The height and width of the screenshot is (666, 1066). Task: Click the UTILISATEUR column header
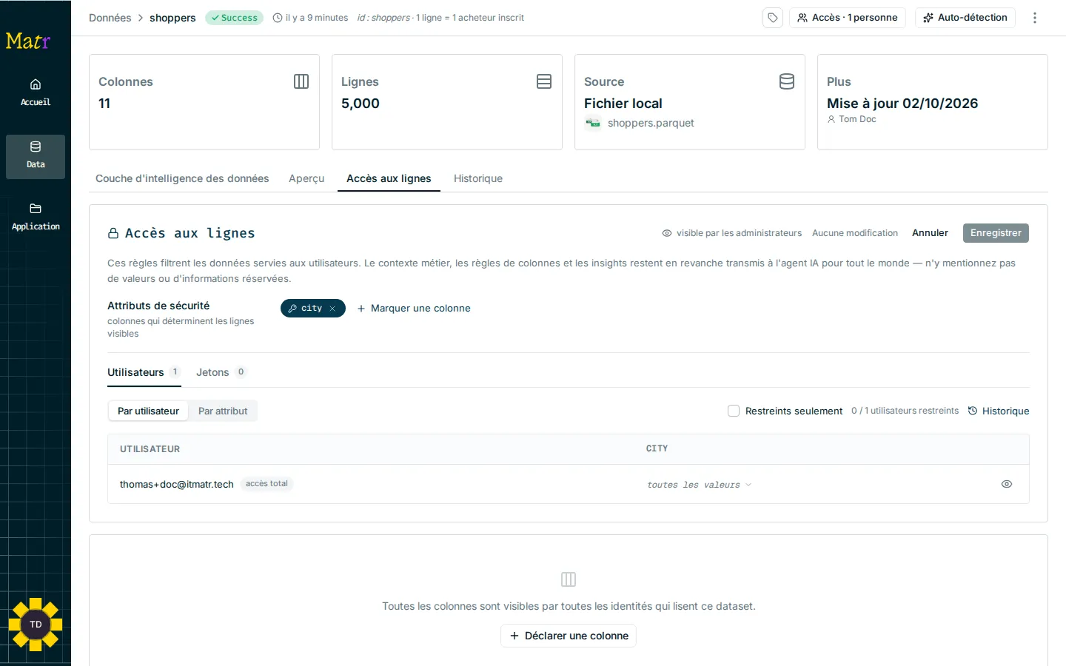pos(150,449)
